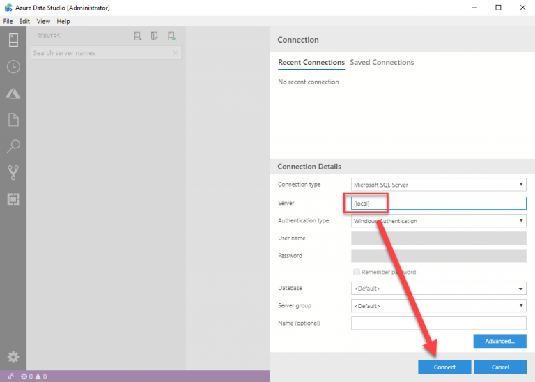Open the Authentication type dropdown
This screenshot has width=535, height=382.
[438, 221]
